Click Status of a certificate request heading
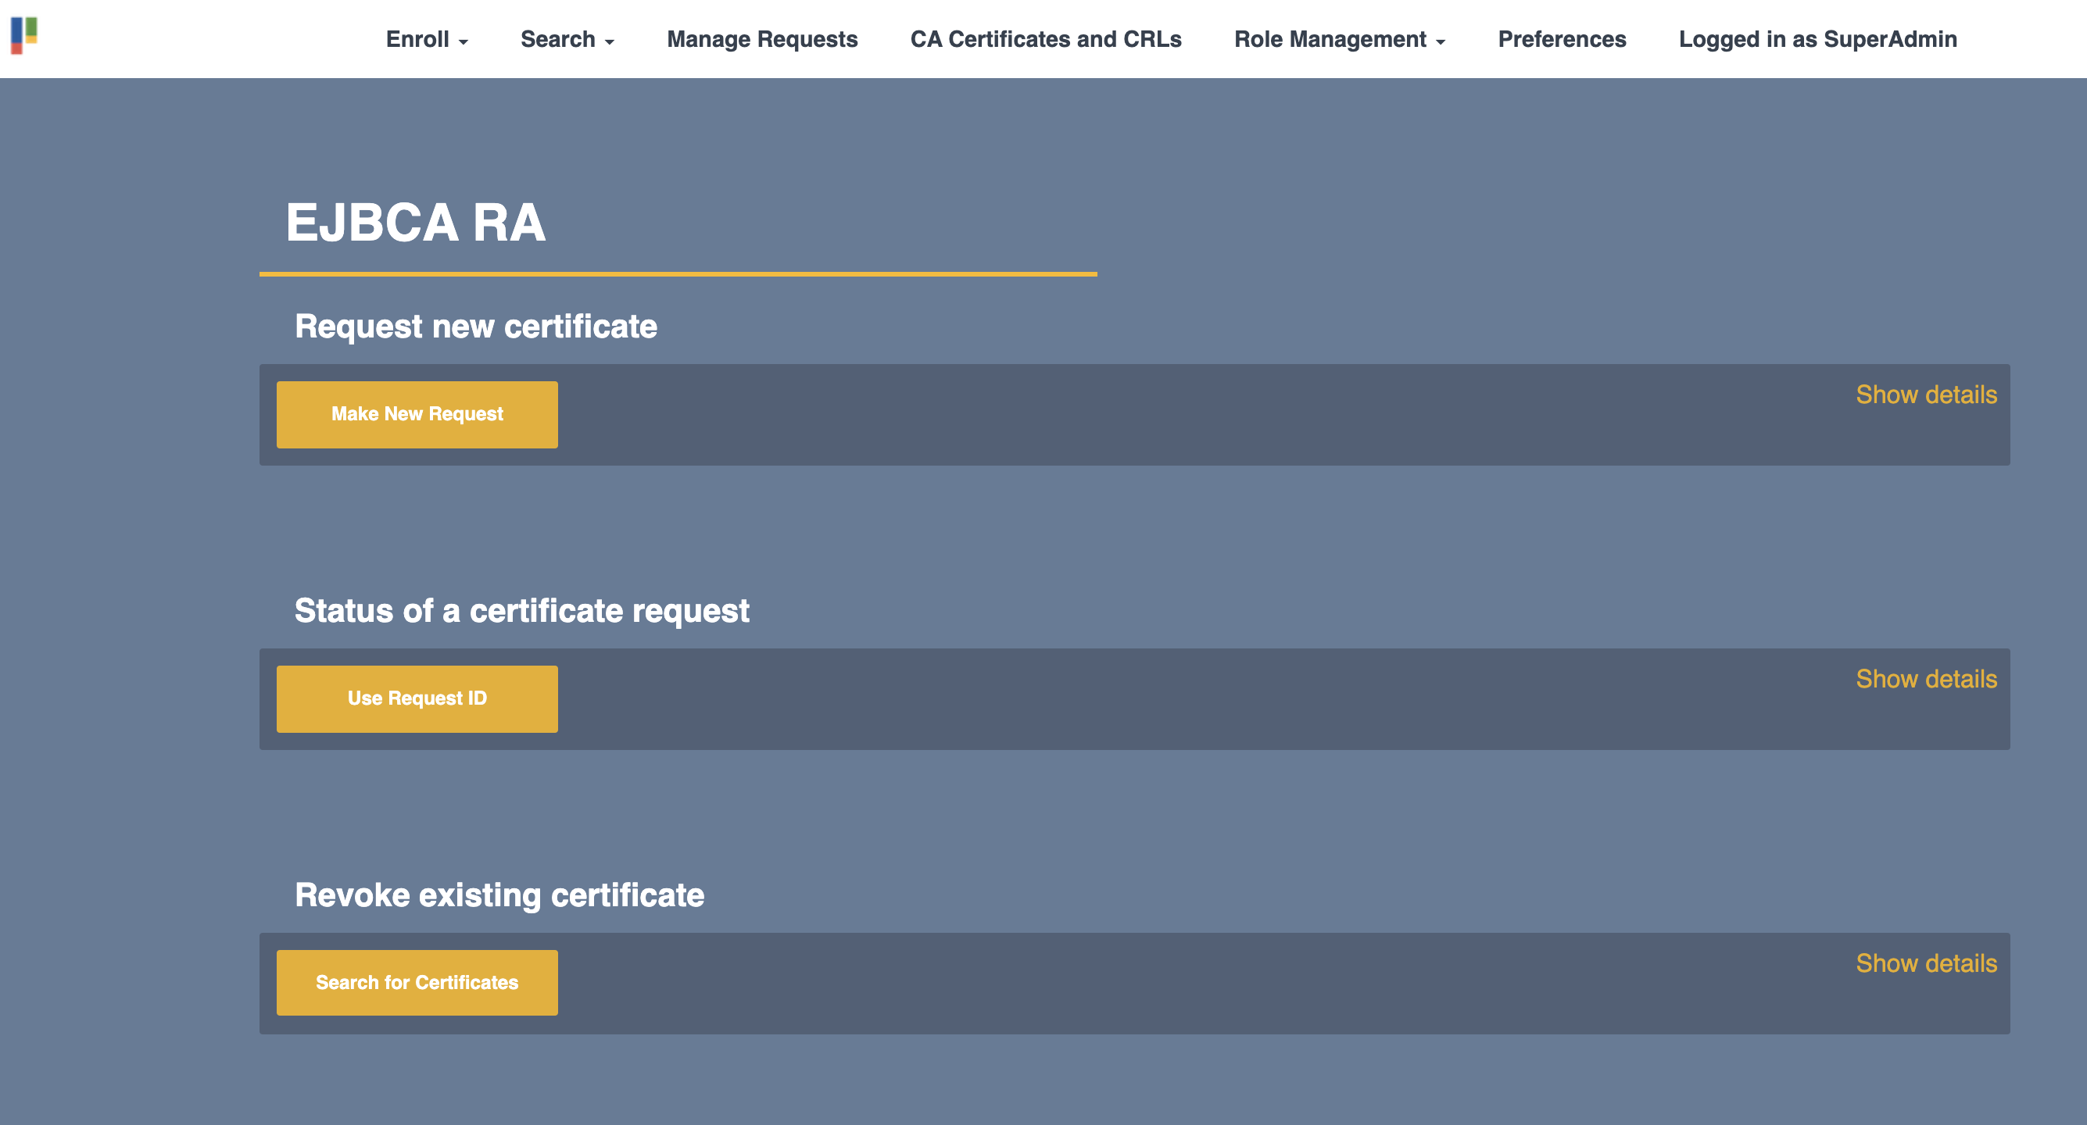Image resolution: width=2087 pixels, height=1125 pixels. [x=521, y=611]
